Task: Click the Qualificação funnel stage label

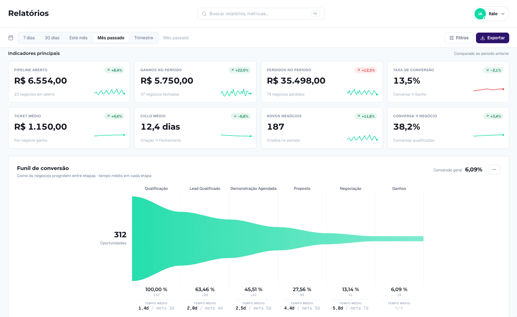Action: click(x=156, y=188)
